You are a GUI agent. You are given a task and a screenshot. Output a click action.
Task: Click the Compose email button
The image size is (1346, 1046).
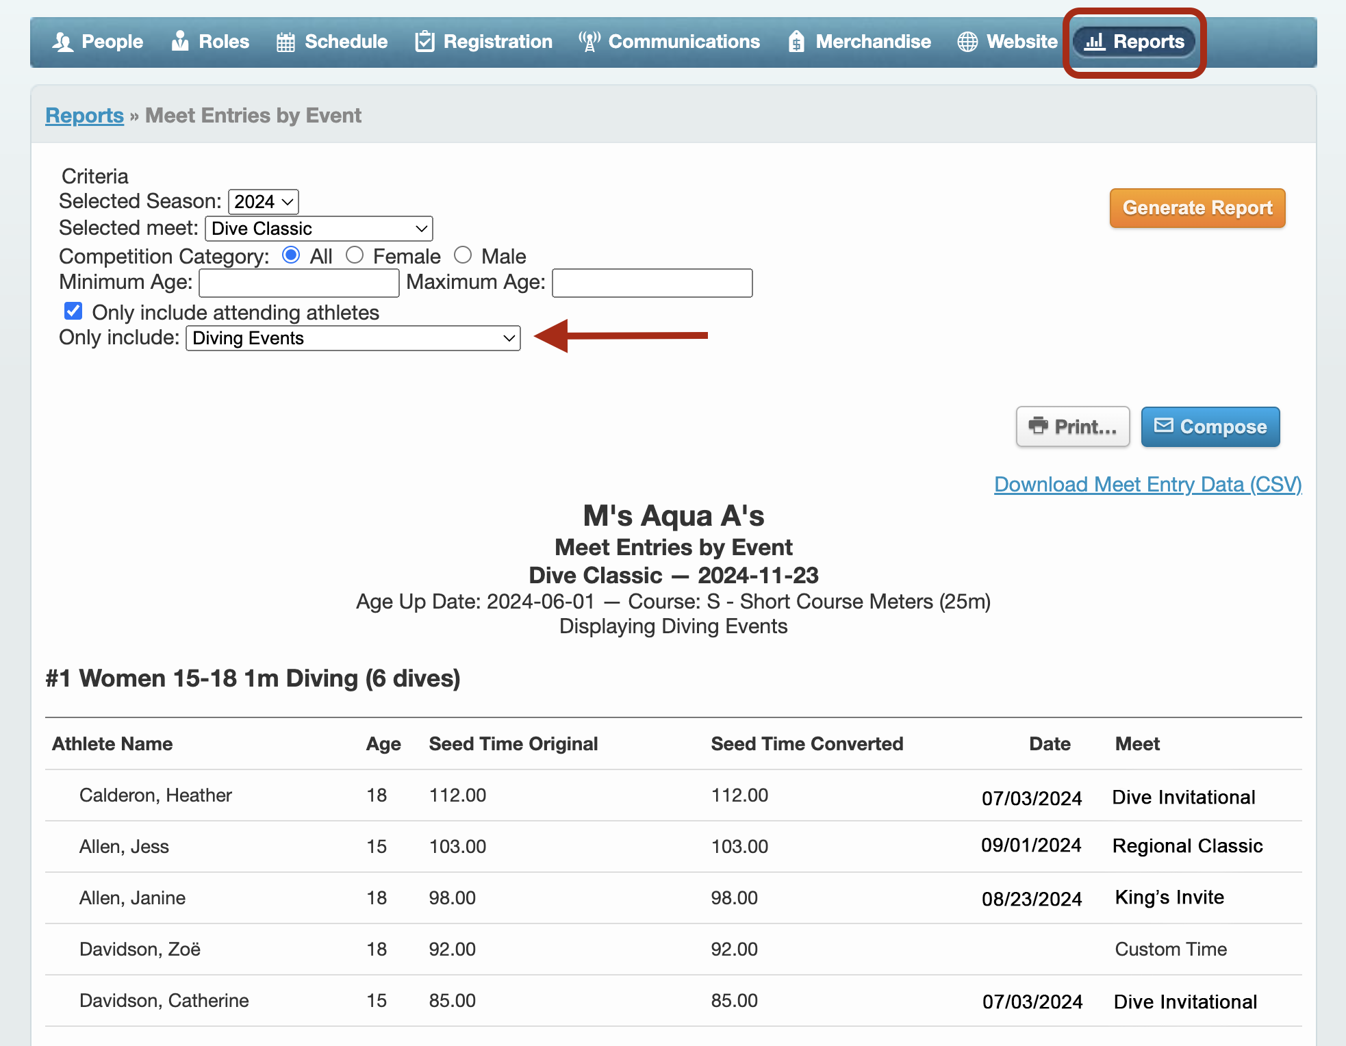(x=1210, y=426)
